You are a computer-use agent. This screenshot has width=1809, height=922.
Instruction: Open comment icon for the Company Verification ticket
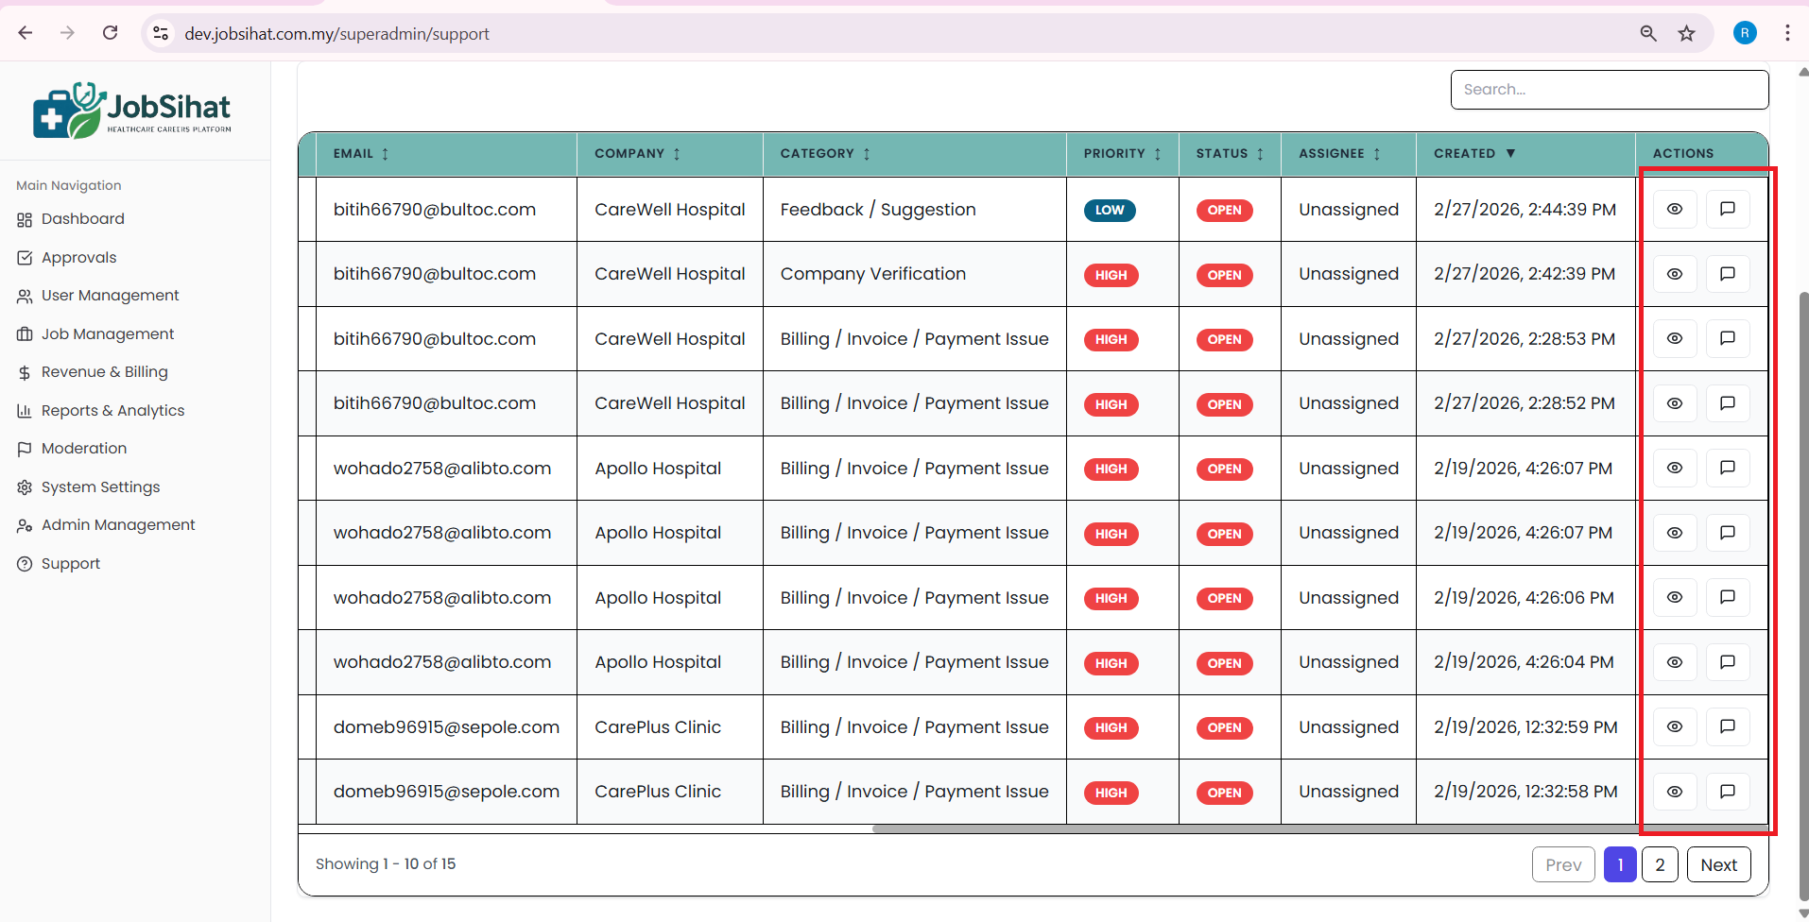pos(1727,274)
